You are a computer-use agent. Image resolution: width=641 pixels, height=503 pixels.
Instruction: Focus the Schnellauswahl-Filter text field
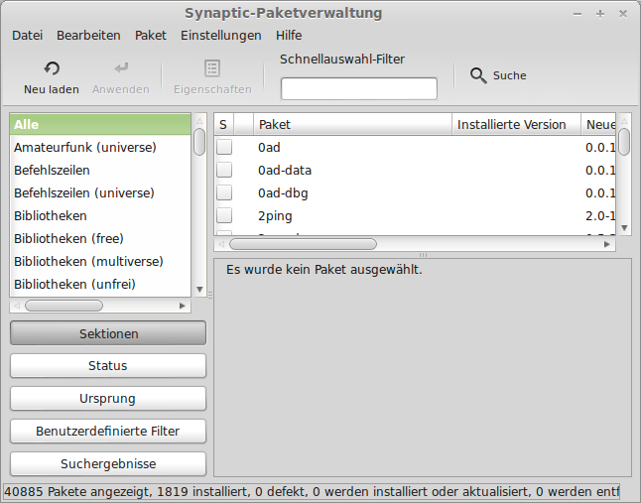[x=359, y=88]
